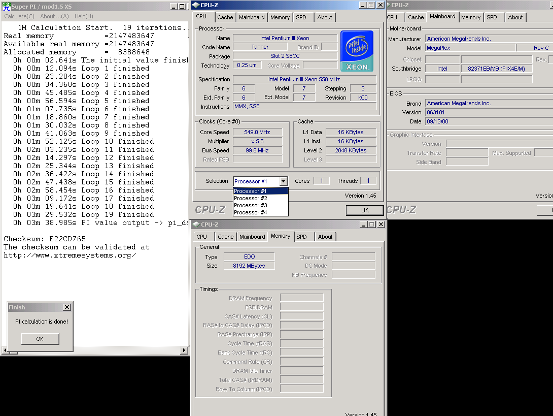Click the CPU-Z icon in the top processor window title bar
553x416 pixels.
pyautogui.click(x=196, y=5)
